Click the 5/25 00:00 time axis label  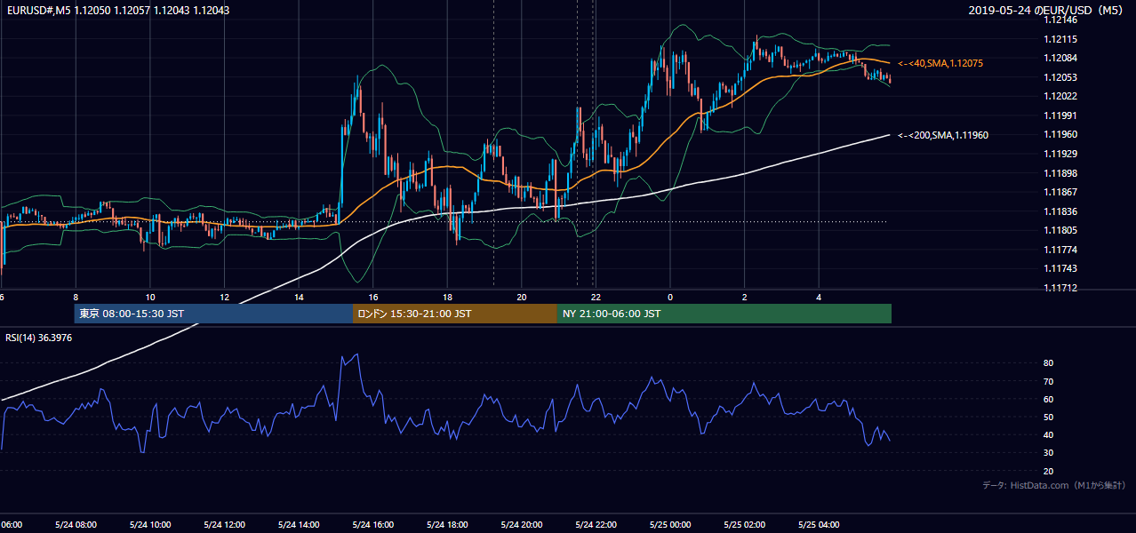(670, 525)
